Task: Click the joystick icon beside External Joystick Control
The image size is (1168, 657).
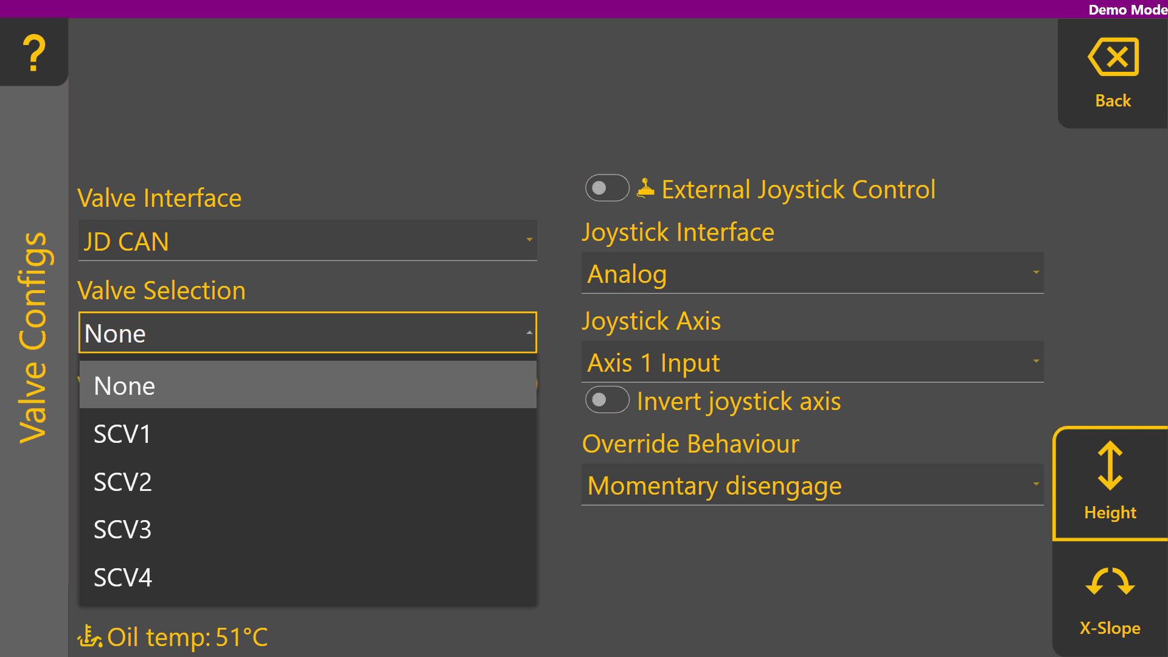Action: (x=645, y=189)
